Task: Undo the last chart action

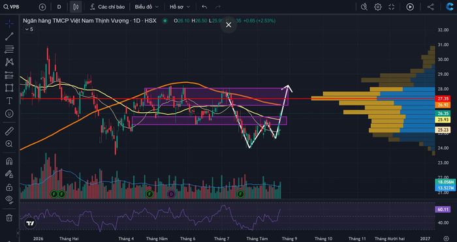Action: tap(204, 7)
